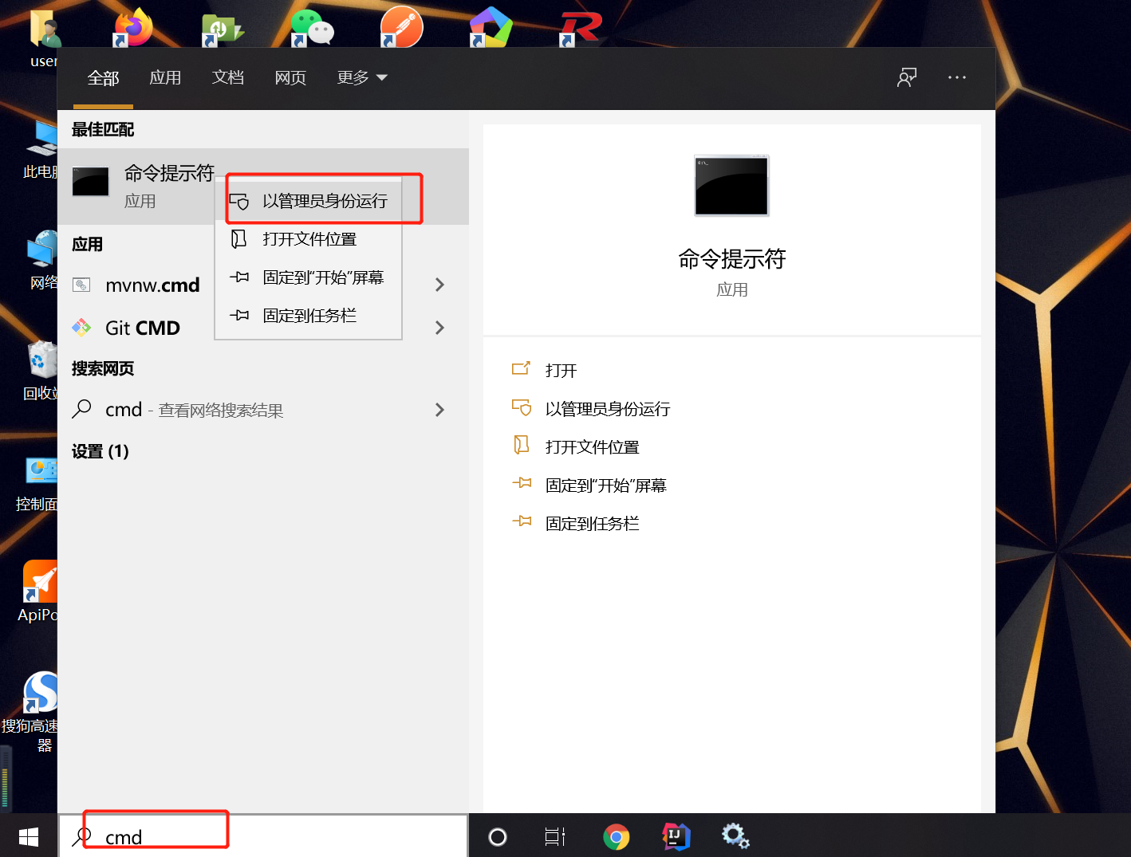Expand options for Git CMD result
This screenshot has width=1131, height=857.
pos(439,328)
